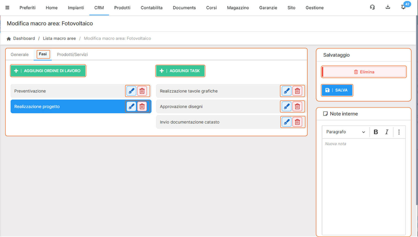418x237 pixels.
Task: Delete the Preventivazione work order
Action: pos(142,91)
